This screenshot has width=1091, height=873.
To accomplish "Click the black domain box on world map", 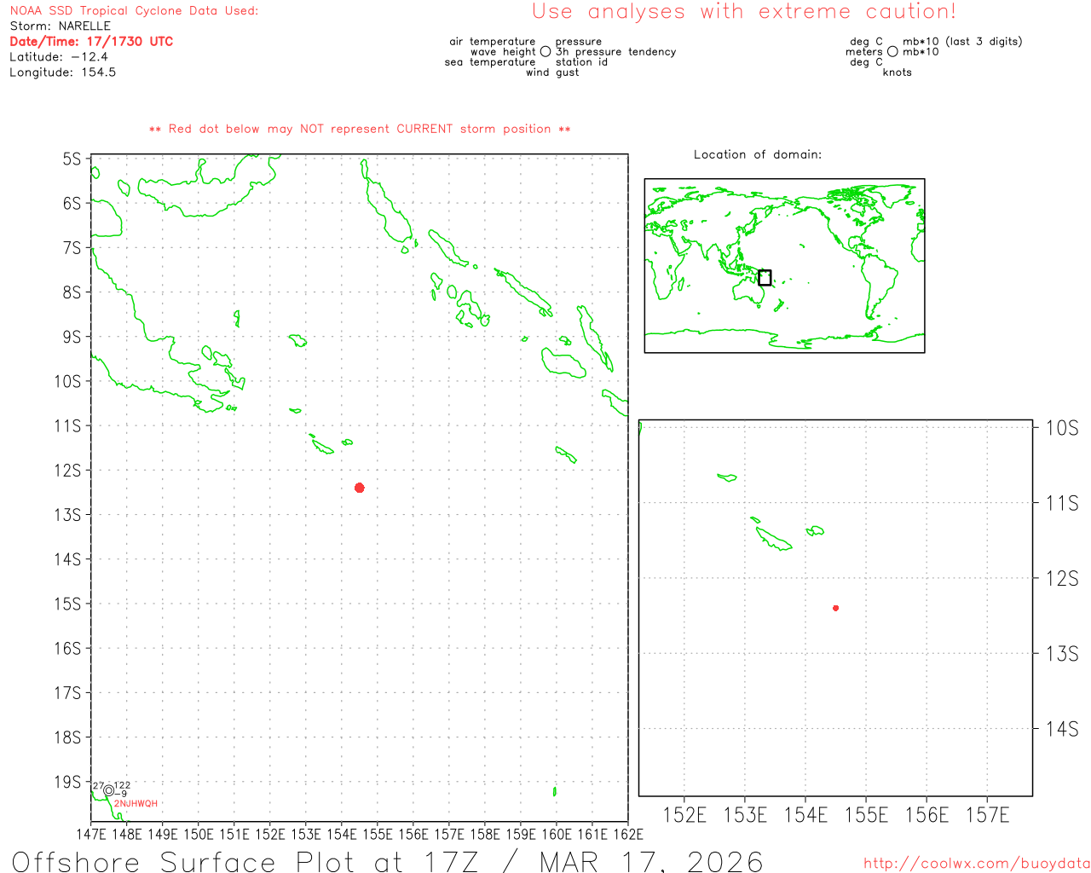I will tap(765, 278).
